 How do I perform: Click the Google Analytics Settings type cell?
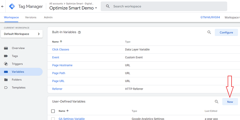coord(148,119)
